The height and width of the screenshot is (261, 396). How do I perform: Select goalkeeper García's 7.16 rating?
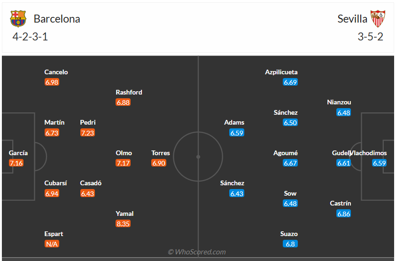tap(16, 163)
